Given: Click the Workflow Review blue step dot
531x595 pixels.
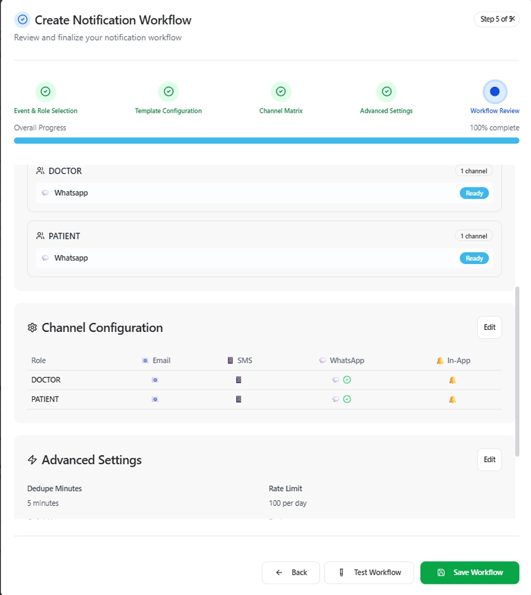Looking at the screenshot, I should (x=495, y=91).
